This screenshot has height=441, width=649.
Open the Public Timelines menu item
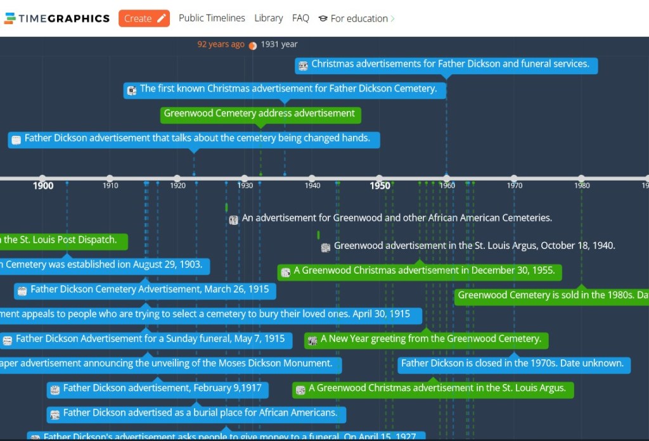tap(212, 18)
